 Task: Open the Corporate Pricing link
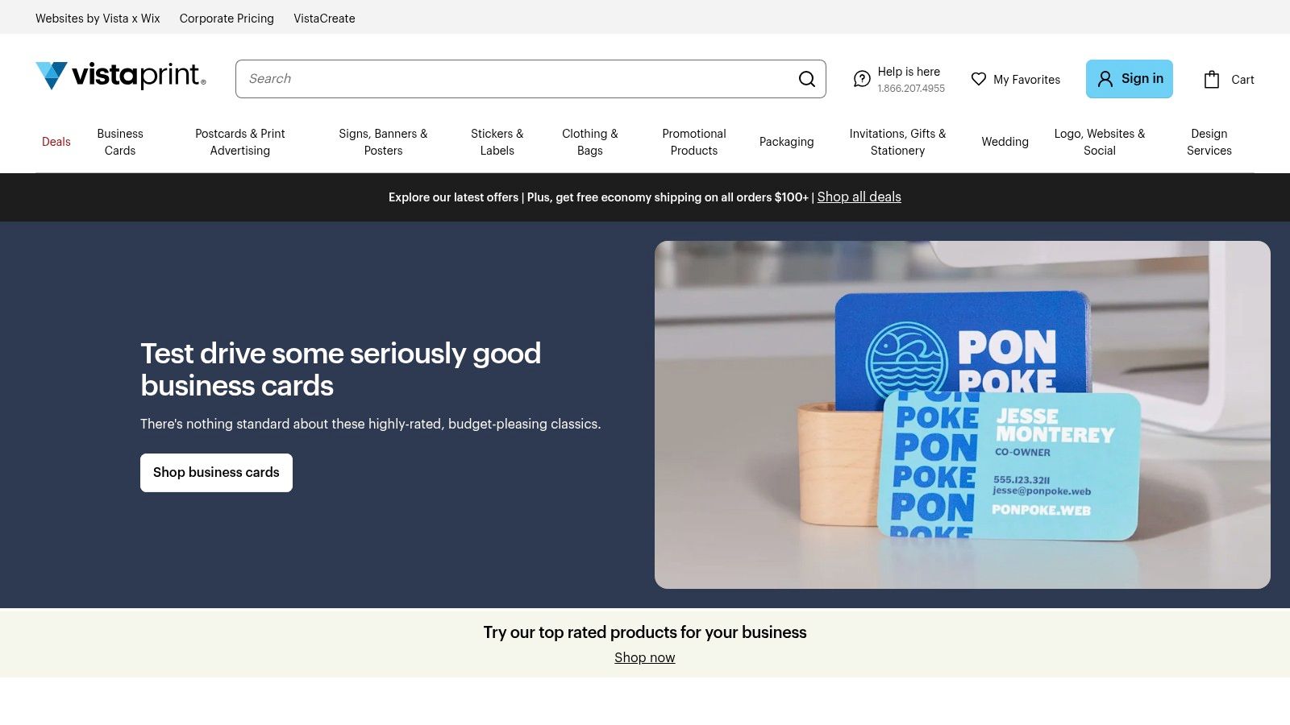[227, 18]
